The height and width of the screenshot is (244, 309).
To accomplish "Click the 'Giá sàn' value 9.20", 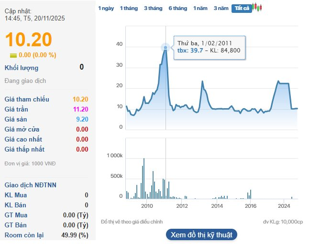I will click(82, 119).
